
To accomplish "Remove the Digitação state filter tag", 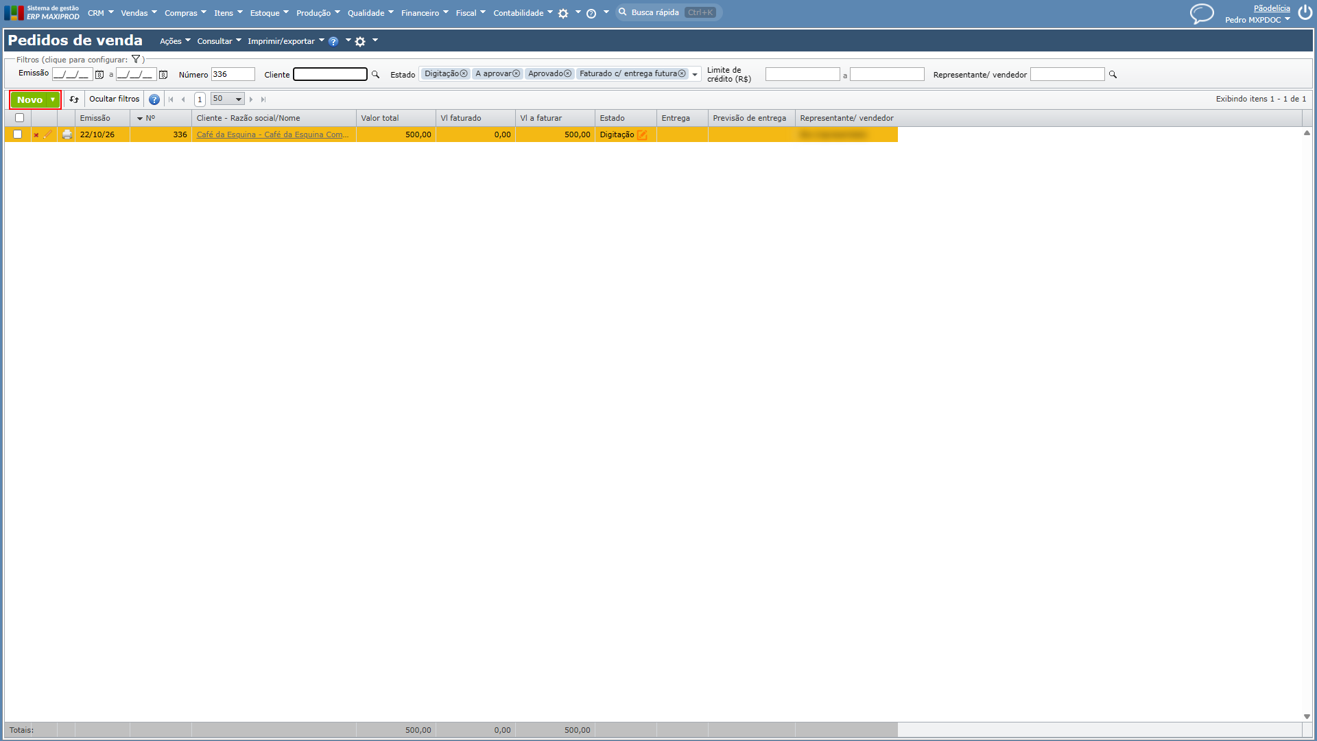I will pos(464,74).
